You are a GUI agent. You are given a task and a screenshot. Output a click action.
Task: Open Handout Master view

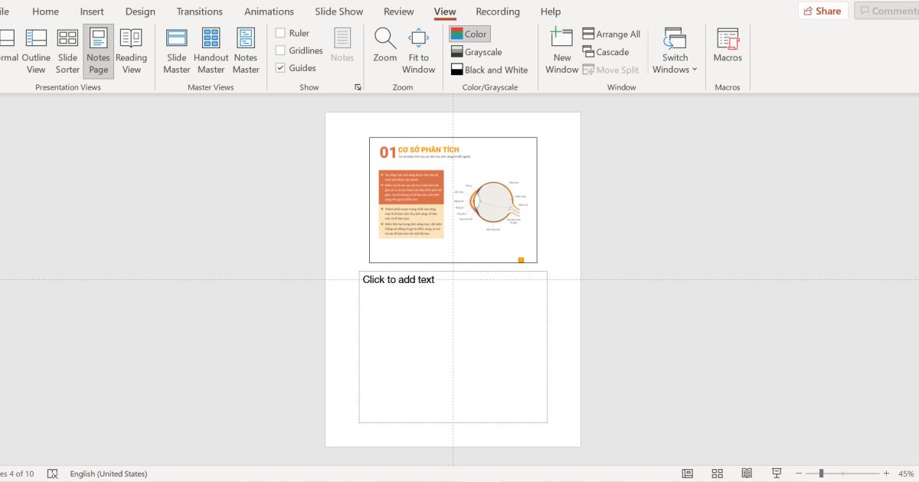click(211, 50)
